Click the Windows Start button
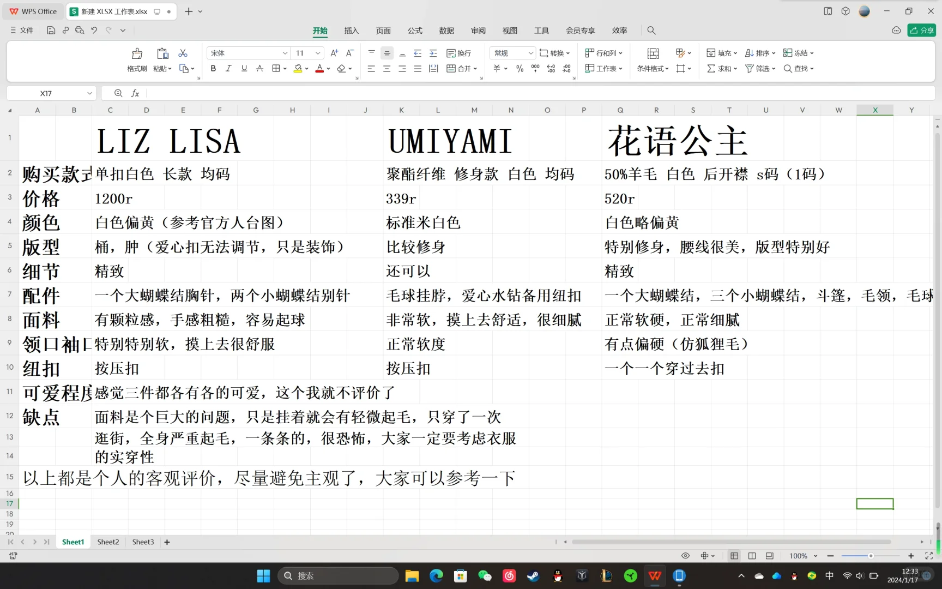 (263, 576)
